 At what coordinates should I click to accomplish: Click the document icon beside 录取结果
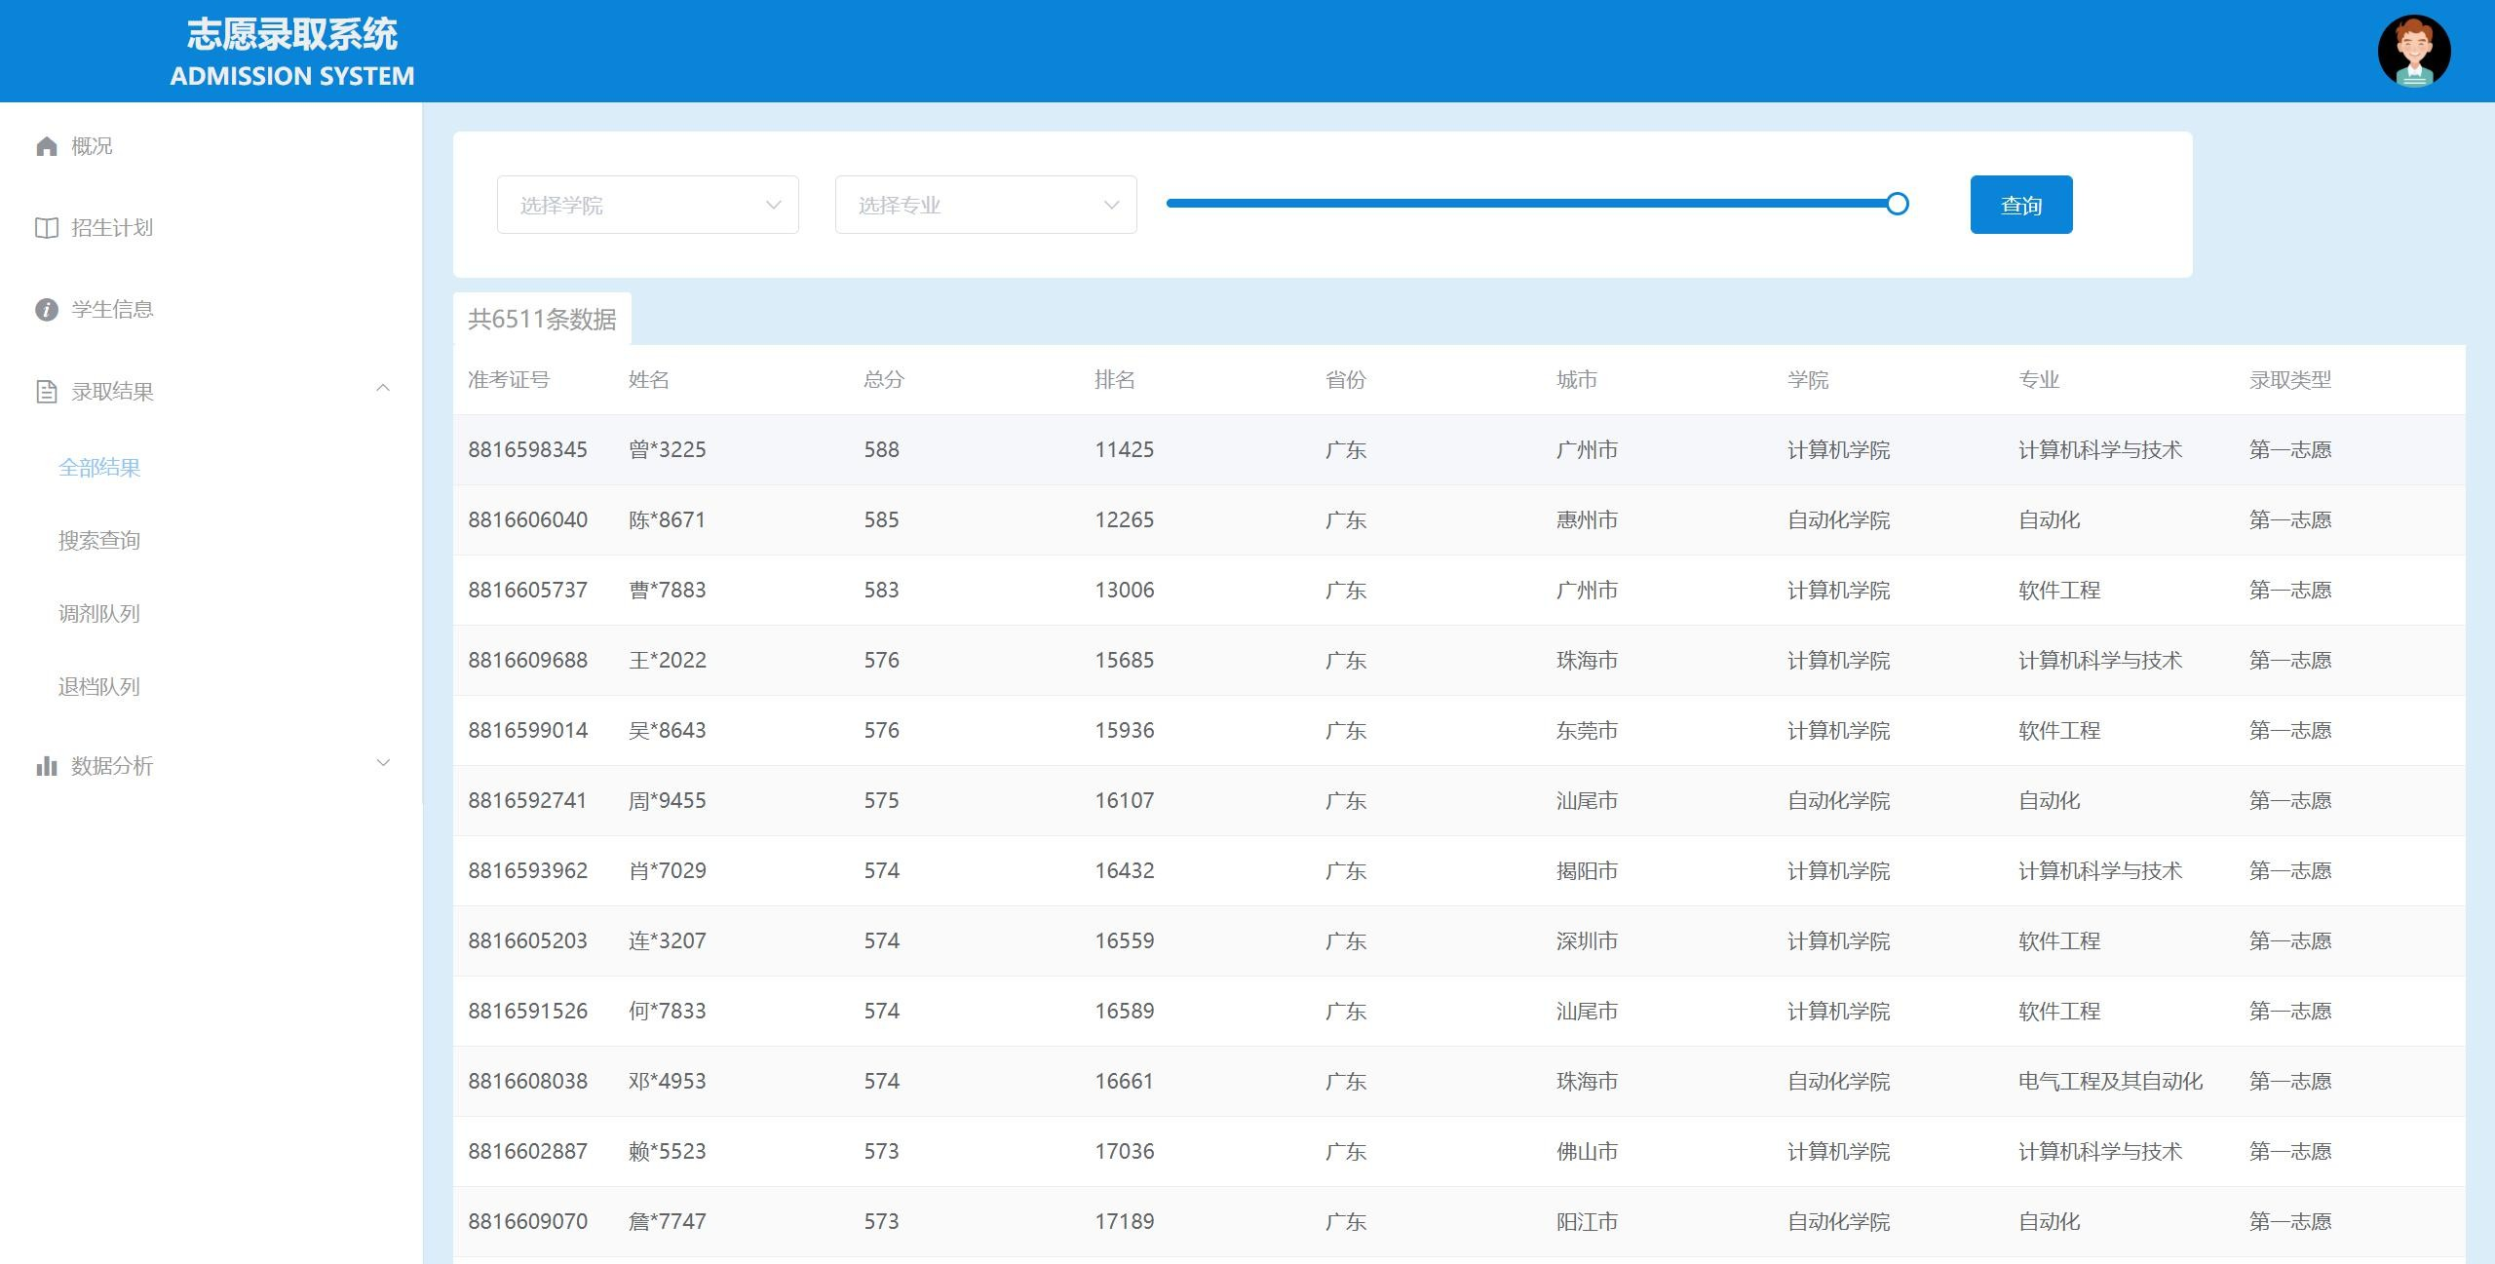(47, 392)
